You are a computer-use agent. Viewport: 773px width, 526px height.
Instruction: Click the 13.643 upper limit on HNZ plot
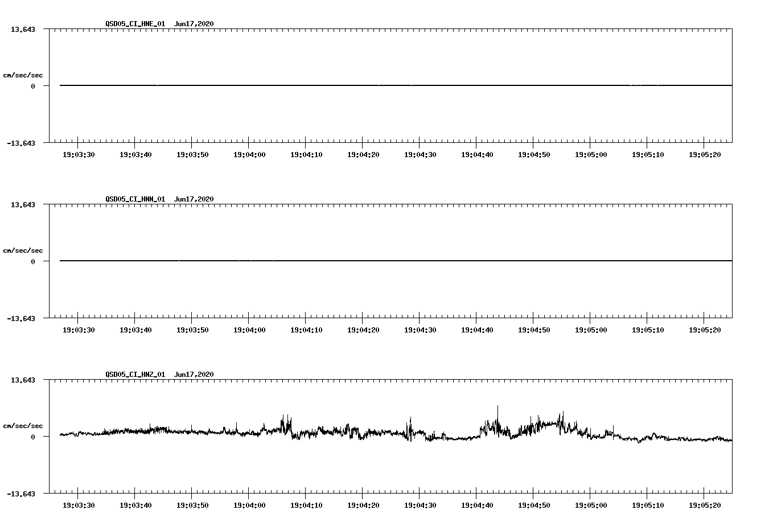(23, 380)
